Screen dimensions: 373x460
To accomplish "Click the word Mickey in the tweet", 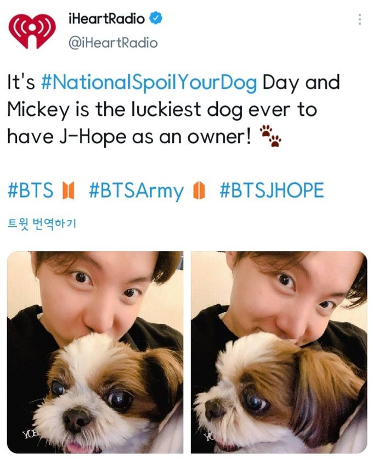I will [38, 110].
